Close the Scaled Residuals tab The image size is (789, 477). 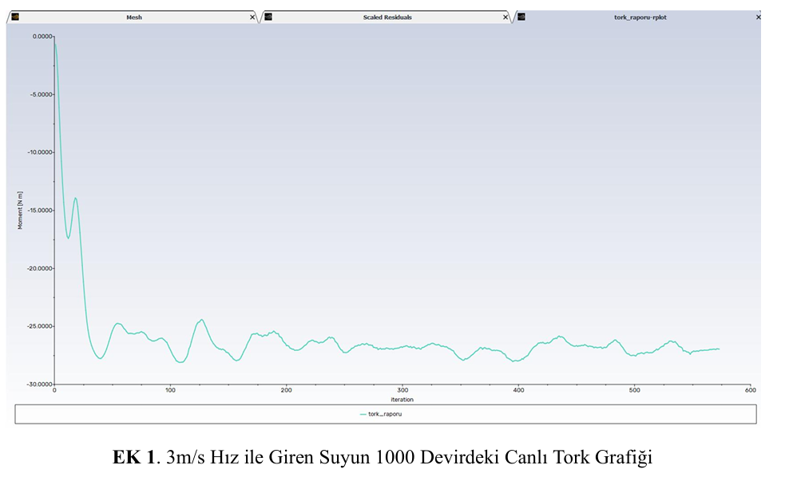pyautogui.click(x=505, y=17)
